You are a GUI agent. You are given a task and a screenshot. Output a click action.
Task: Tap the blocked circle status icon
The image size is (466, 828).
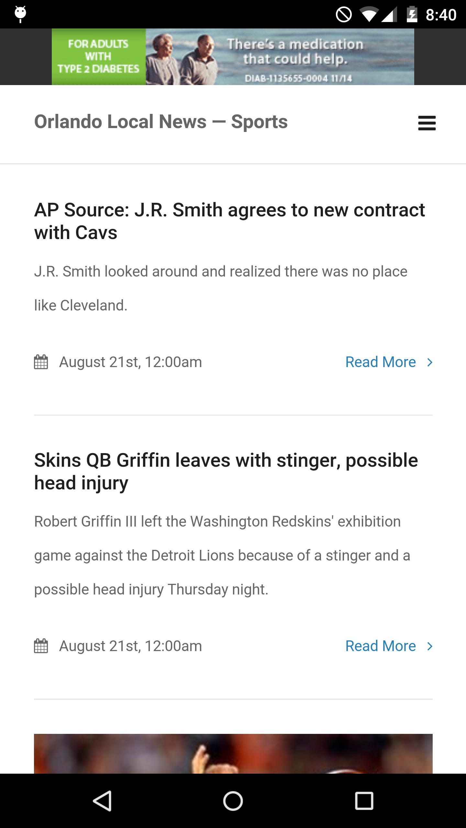tap(344, 15)
